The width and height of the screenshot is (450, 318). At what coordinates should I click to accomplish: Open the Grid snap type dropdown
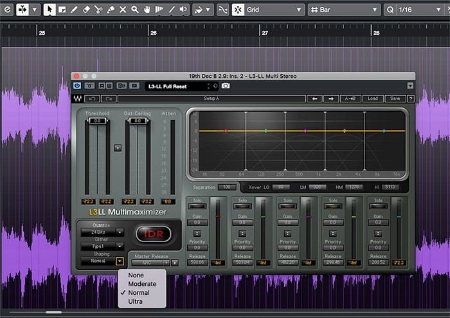[x=274, y=10]
